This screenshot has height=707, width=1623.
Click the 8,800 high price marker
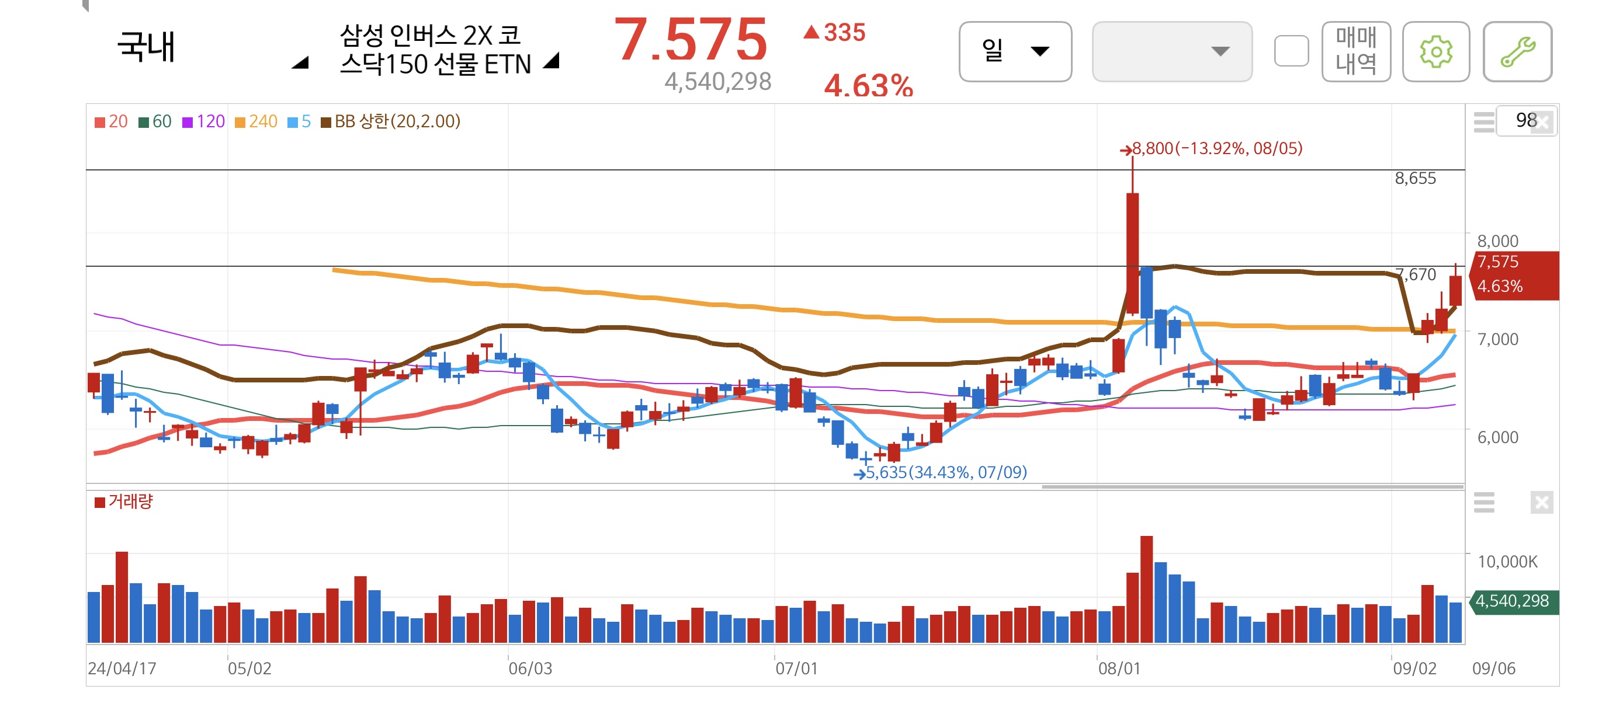pyautogui.click(x=1211, y=148)
